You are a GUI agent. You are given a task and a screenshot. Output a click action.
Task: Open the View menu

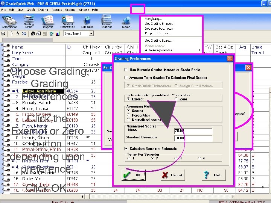coord(20,10)
